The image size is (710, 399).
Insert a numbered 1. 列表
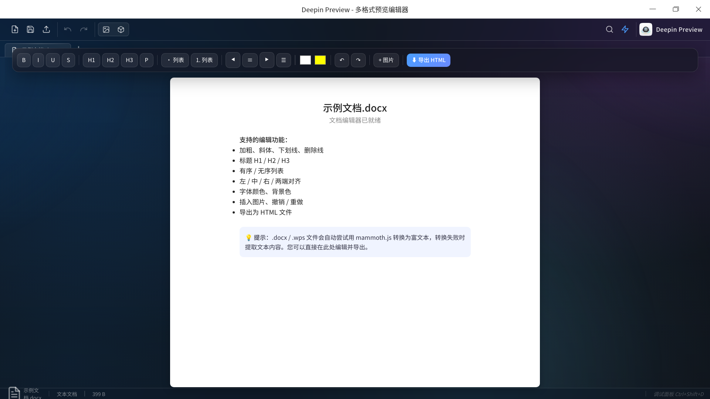click(x=204, y=60)
